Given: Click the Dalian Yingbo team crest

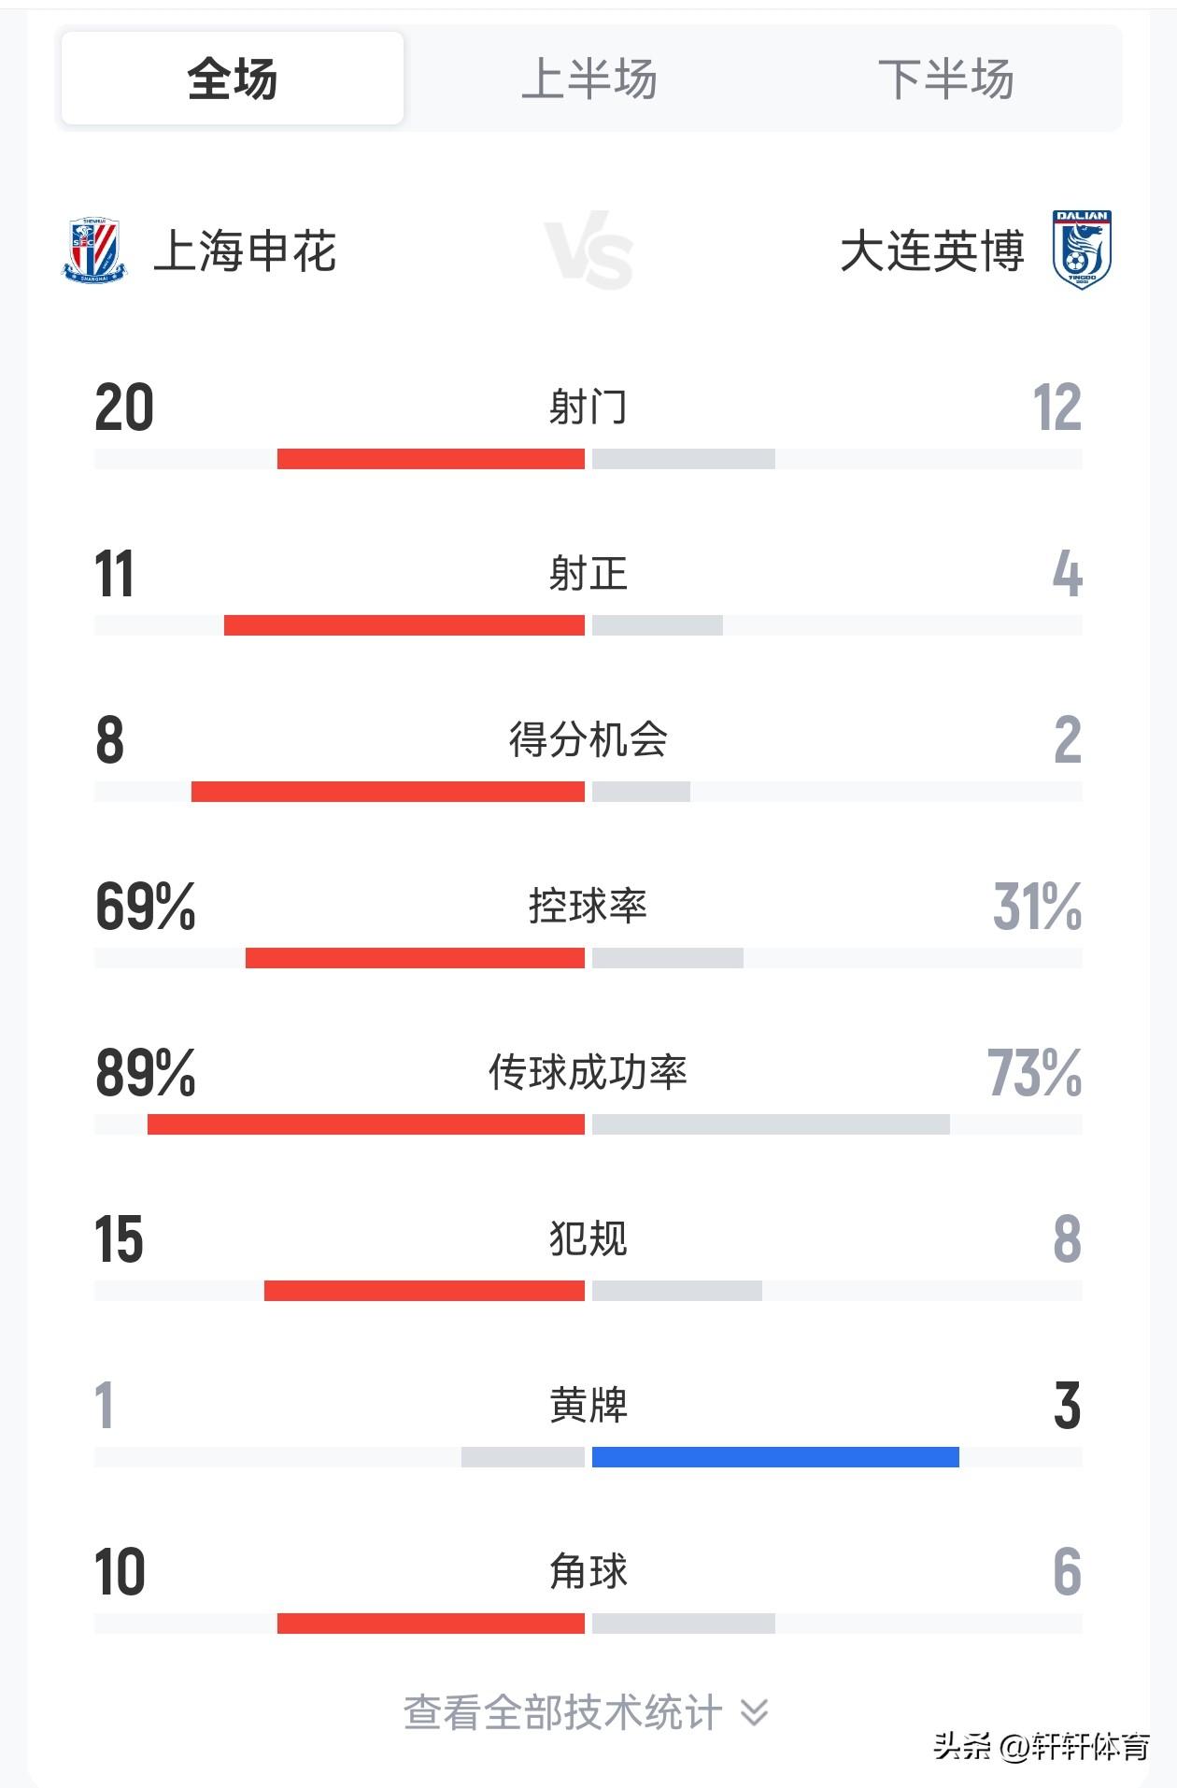Looking at the screenshot, I should point(1082,250).
